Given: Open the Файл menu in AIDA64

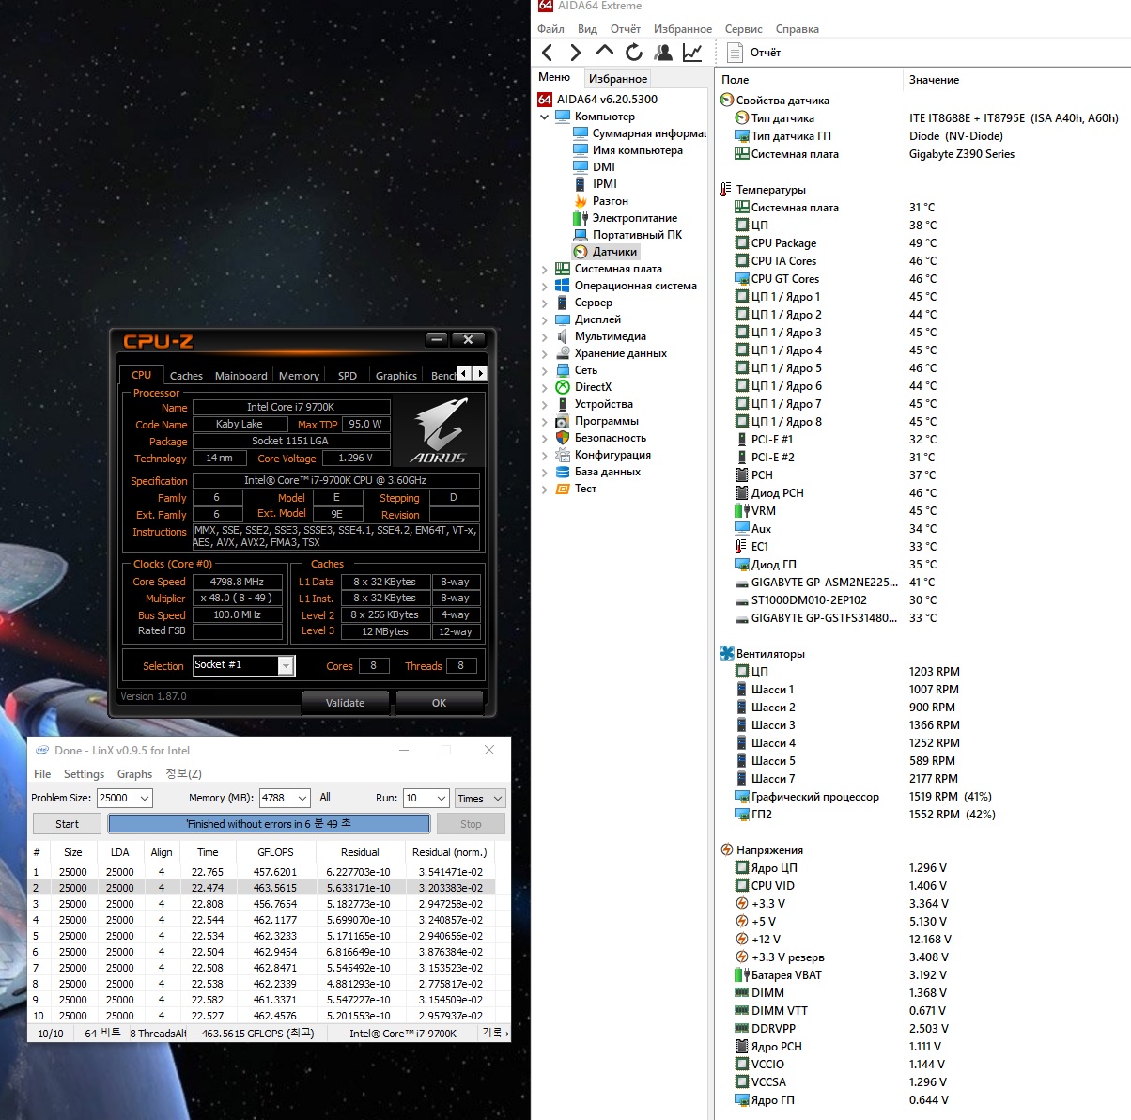Looking at the screenshot, I should pos(550,29).
